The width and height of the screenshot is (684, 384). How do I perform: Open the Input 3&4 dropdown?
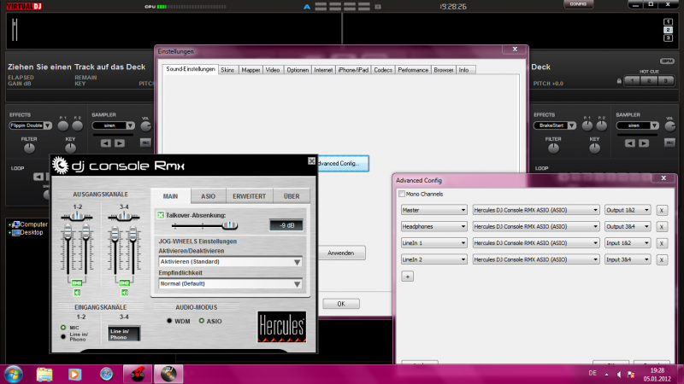pyautogui.click(x=628, y=259)
